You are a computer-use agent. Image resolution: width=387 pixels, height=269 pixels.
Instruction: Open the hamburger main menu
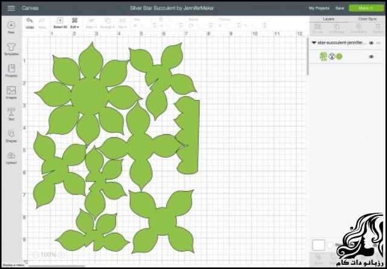(11, 8)
